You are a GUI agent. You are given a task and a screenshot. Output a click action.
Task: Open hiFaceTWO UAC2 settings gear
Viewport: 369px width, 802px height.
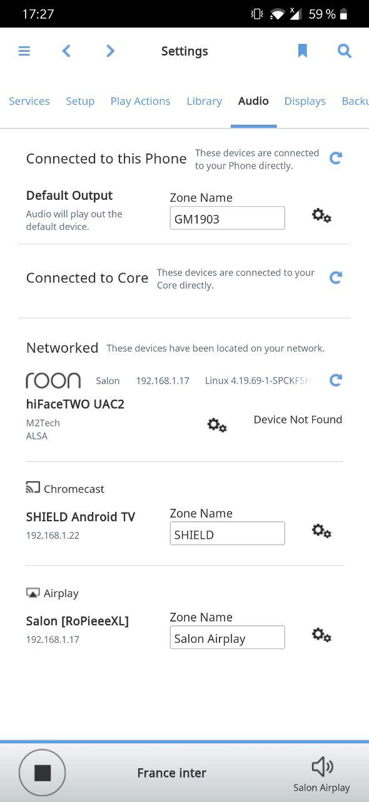coord(217,425)
